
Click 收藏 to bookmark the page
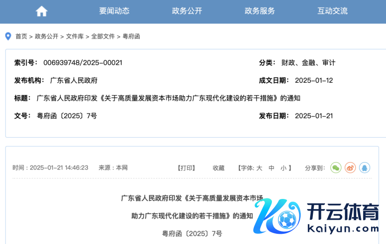point(218,168)
